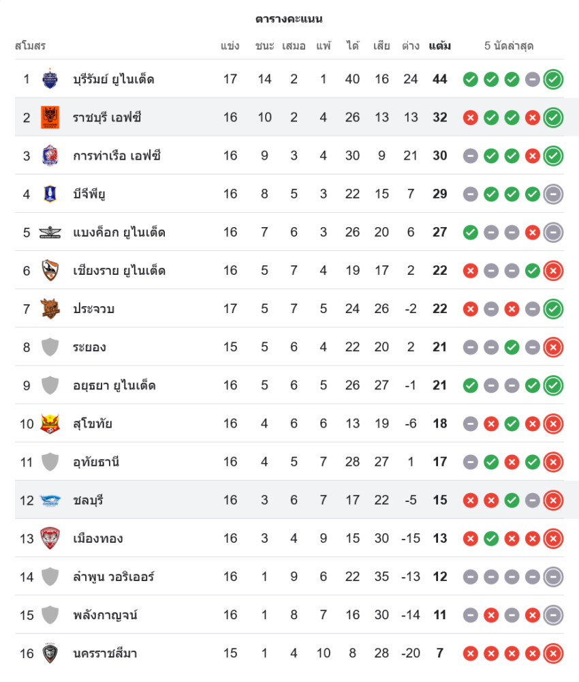Open the ระยอง team name link

click(x=89, y=347)
